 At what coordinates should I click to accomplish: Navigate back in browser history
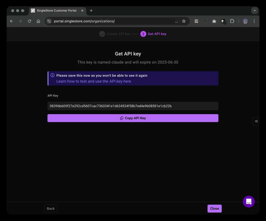(11, 21)
